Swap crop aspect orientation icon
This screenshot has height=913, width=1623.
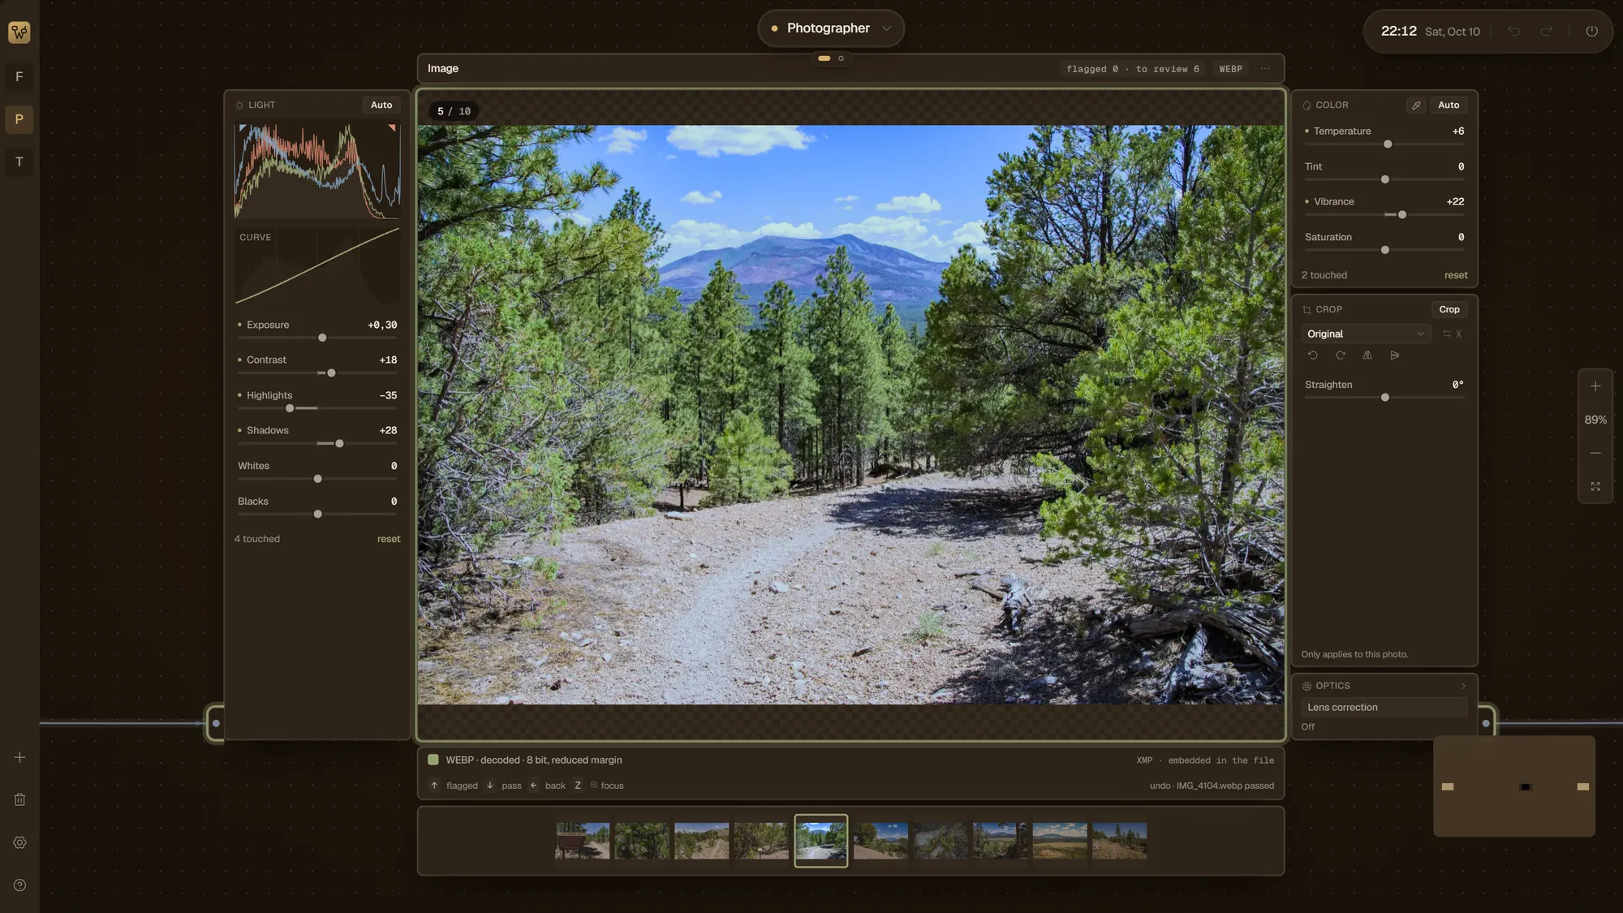1446,334
